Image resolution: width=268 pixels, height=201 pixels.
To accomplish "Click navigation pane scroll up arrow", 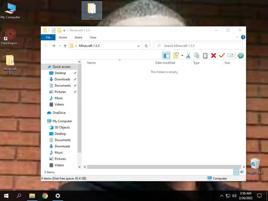I will tap(79, 62).
